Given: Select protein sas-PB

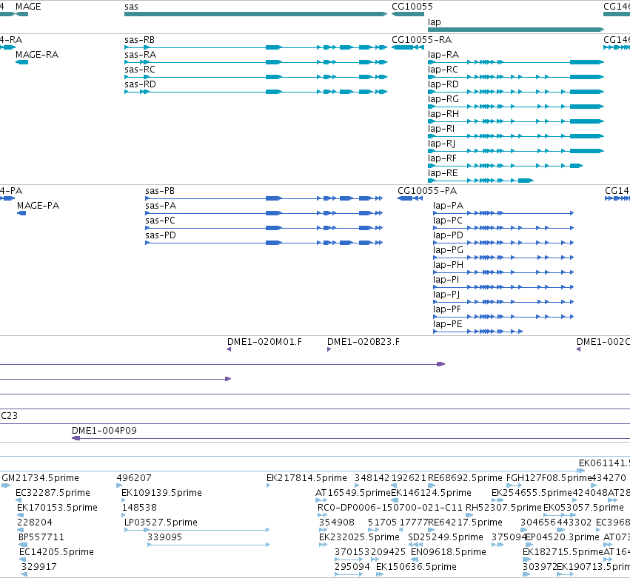Looking at the screenshot, I should pyautogui.click(x=264, y=198).
